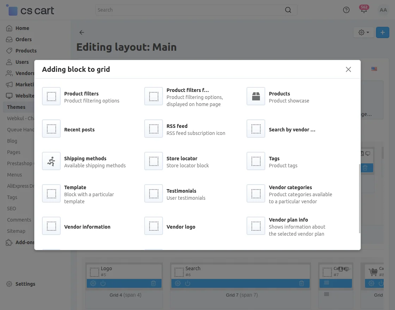Screen dimensions: 395x310
Task: Close the Adding block to grid dialog
Action: tap(348, 69)
